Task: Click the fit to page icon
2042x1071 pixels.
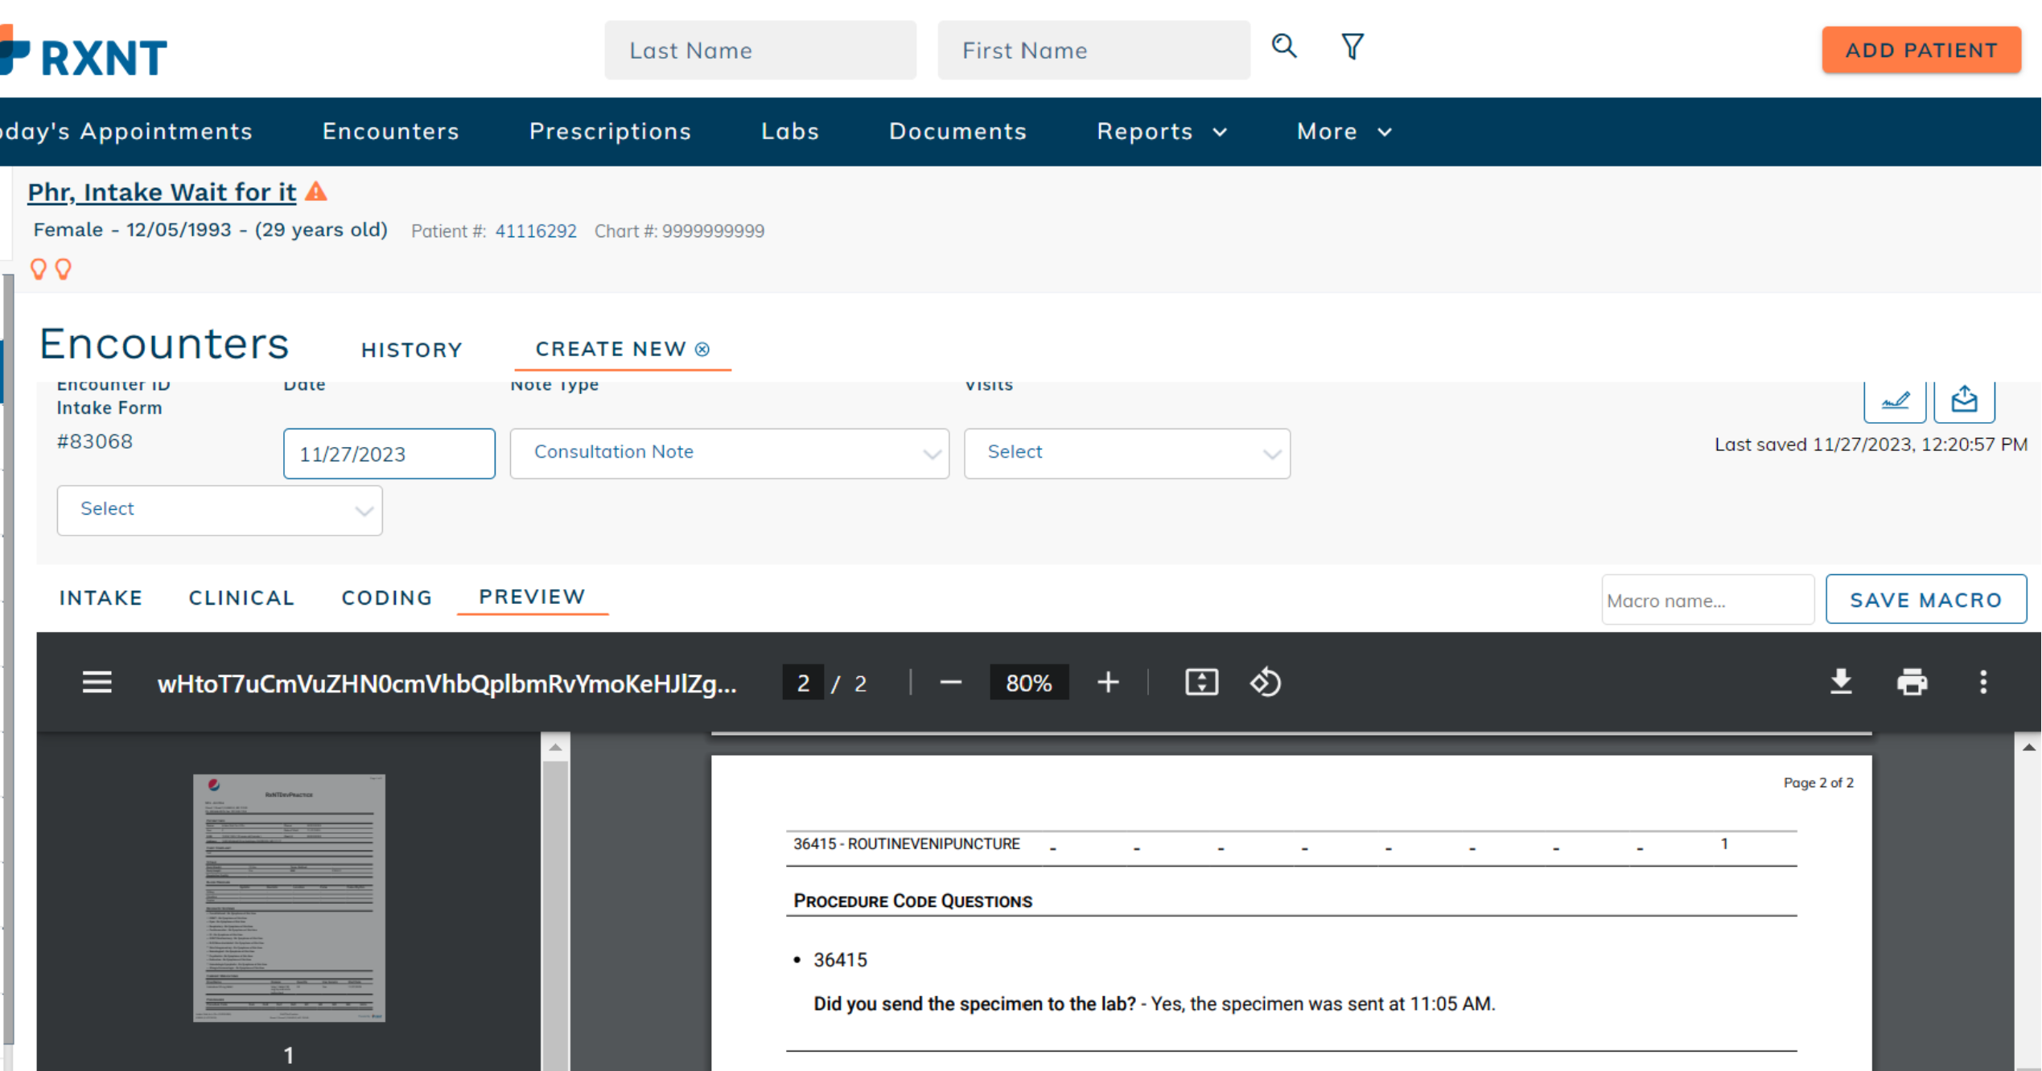Action: point(1201,683)
